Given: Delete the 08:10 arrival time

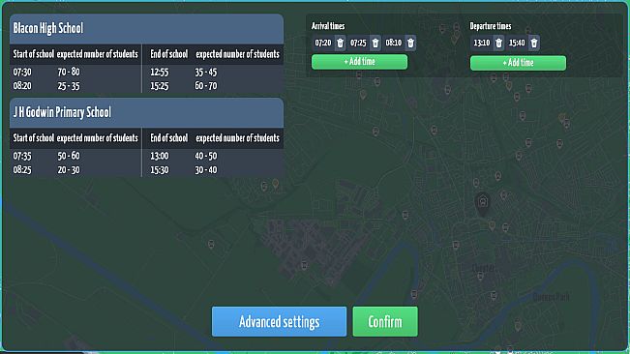Looking at the screenshot, I should (410, 43).
